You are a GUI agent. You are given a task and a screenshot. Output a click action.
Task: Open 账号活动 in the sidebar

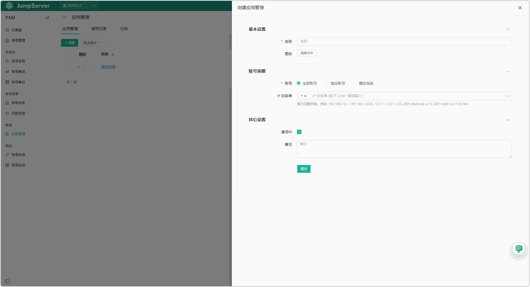[x=18, y=165]
